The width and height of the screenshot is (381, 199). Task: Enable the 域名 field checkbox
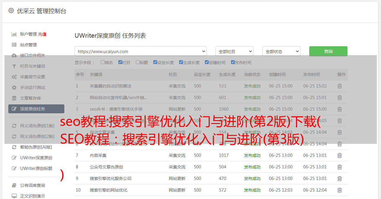point(103,62)
